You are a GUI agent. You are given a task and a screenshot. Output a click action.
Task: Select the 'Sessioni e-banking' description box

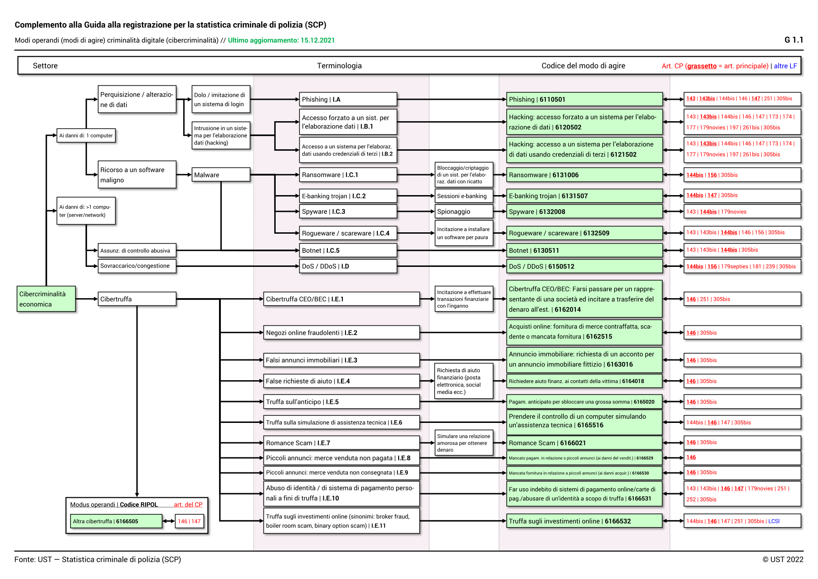[x=463, y=196]
